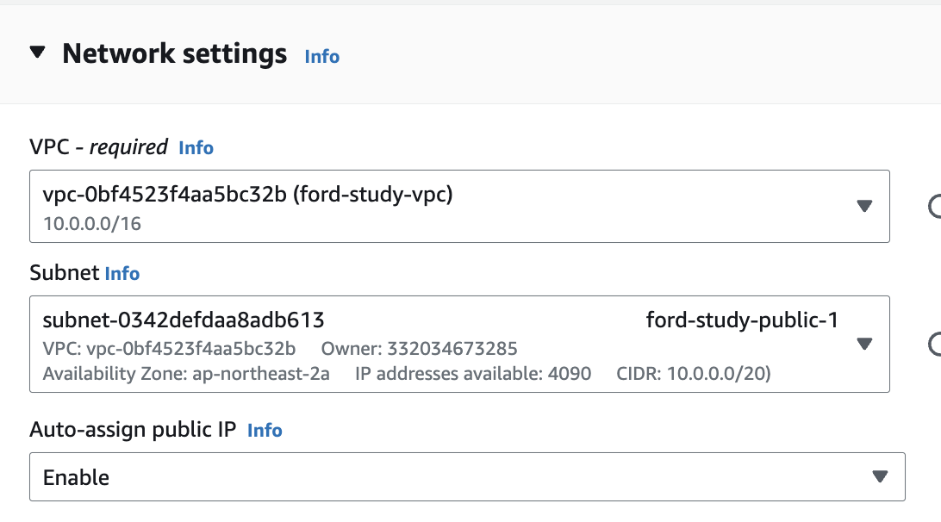Refresh the Subnet list icon
This screenshot has height=522, width=941.
(x=934, y=344)
